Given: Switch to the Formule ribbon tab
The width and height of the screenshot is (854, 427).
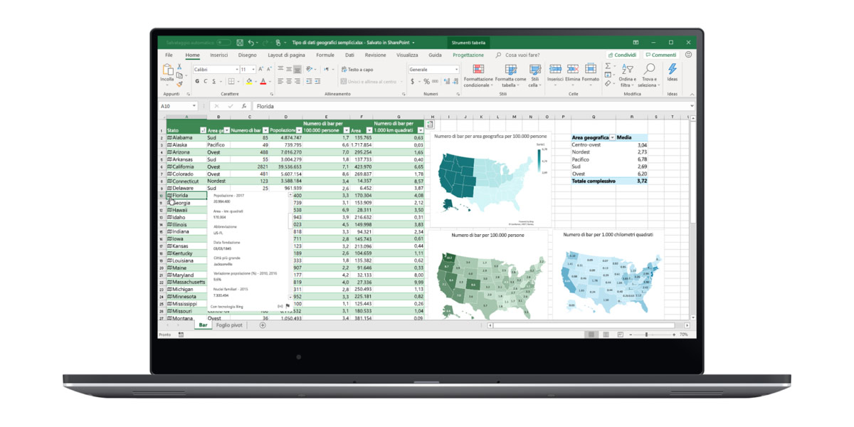Looking at the screenshot, I should tap(325, 55).
